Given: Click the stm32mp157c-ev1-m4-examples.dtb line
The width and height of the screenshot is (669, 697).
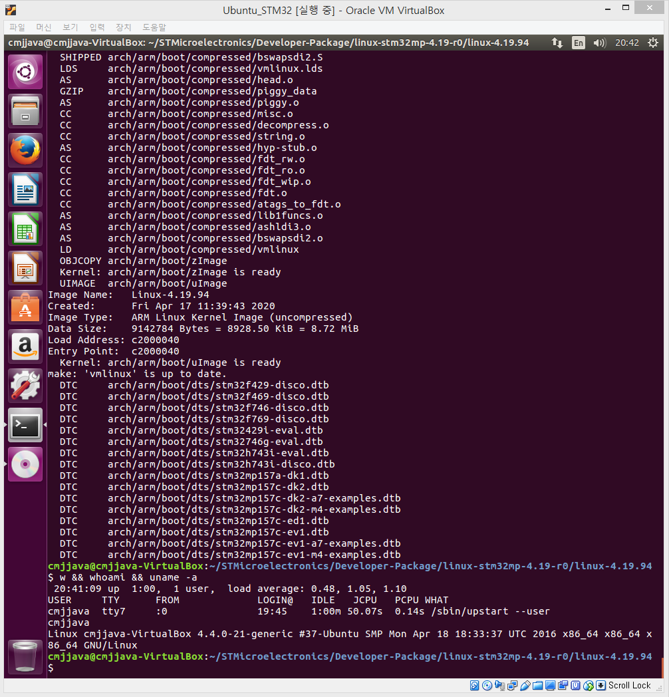Looking at the screenshot, I should click(230, 555).
